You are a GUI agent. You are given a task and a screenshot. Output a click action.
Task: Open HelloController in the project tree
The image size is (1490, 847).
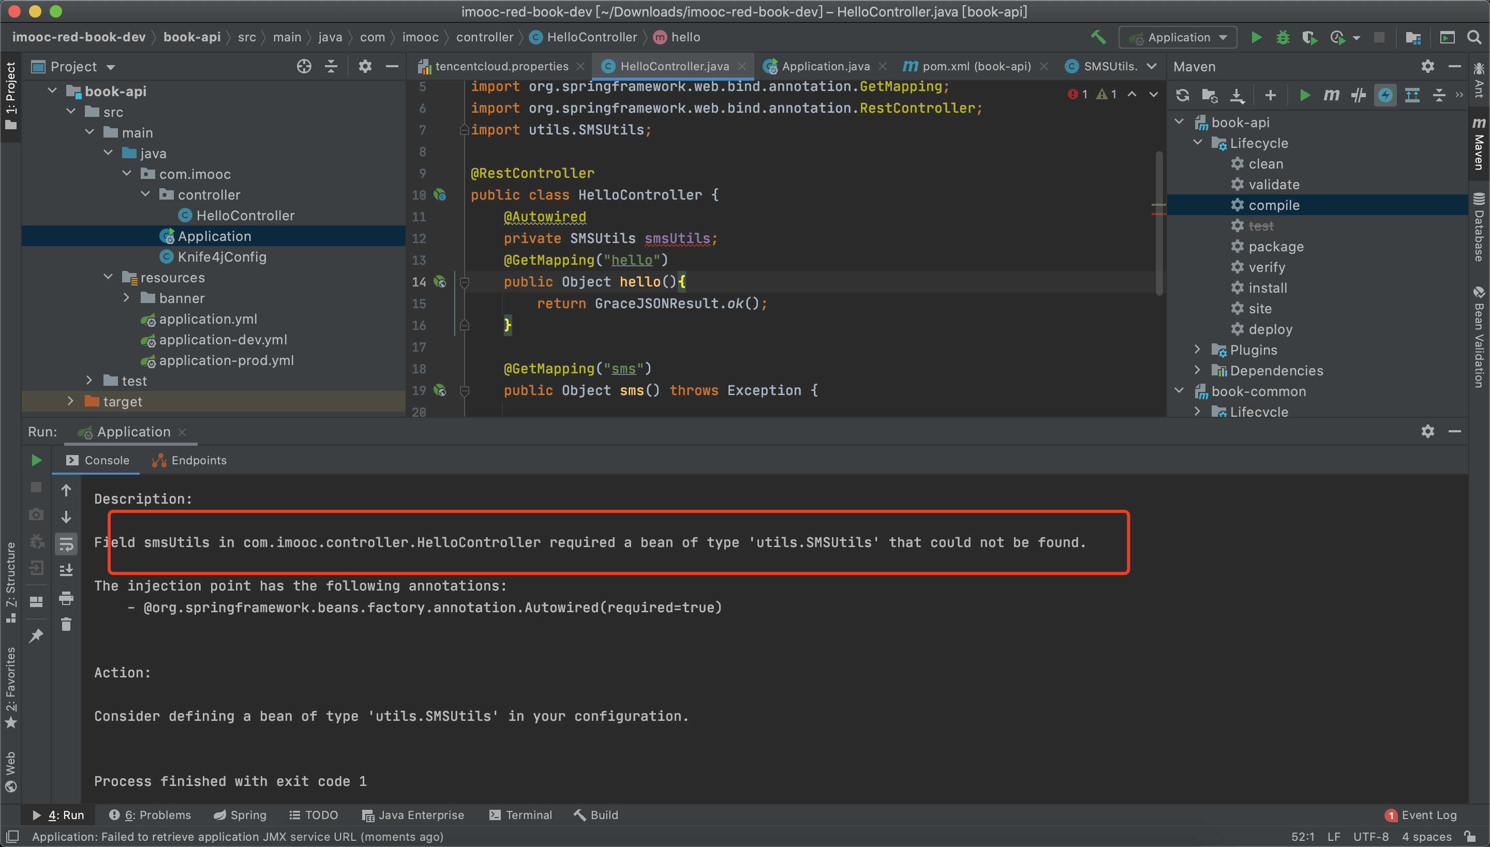click(x=245, y=215)
